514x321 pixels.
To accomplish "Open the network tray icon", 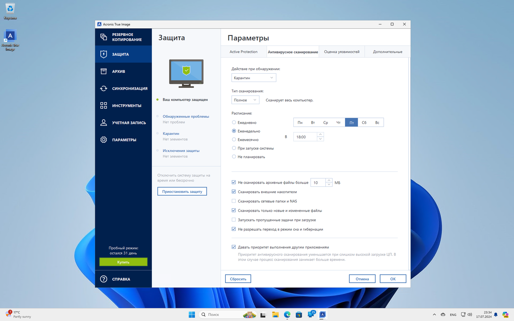I will [463, 314].
